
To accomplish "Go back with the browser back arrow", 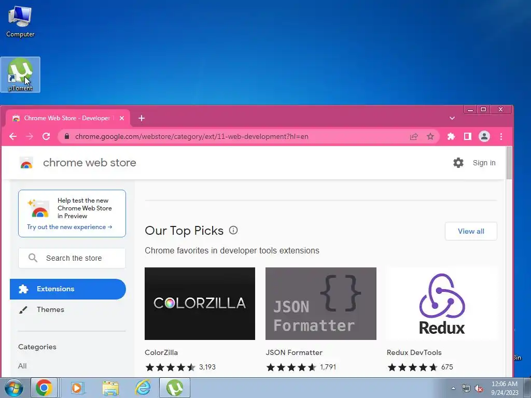I will pos(13,136).
